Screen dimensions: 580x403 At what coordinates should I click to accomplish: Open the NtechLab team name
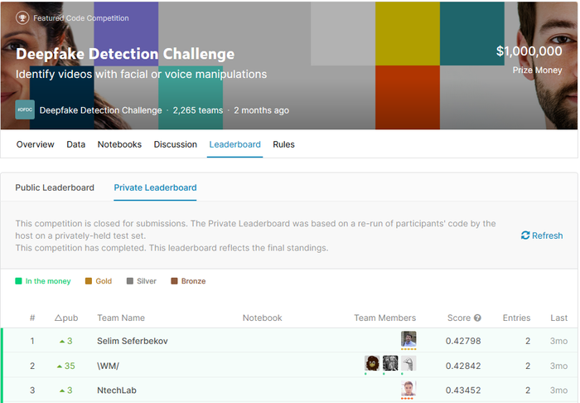click(117, 391)
